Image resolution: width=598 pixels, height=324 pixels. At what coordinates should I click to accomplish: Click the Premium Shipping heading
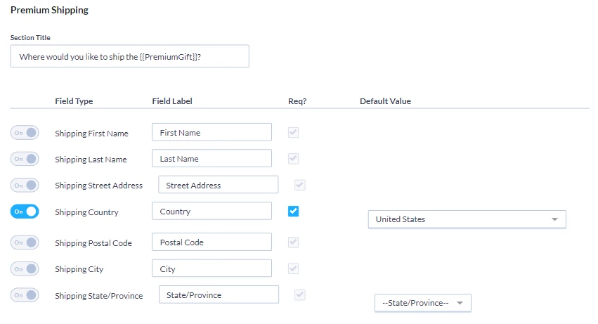[49, 11]
